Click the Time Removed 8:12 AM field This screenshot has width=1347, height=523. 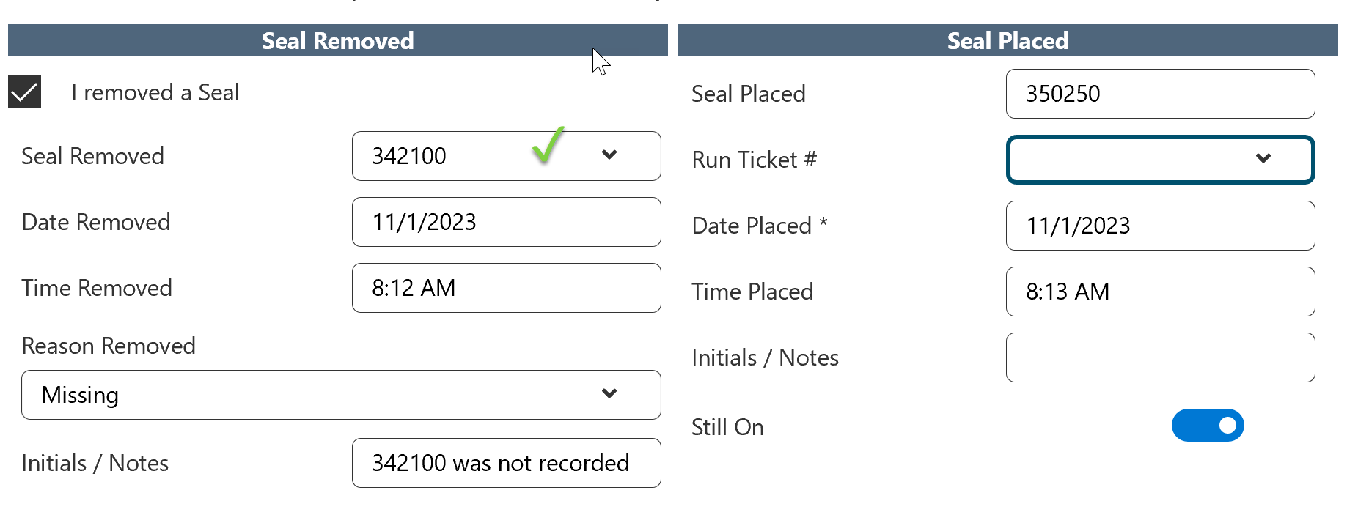click(506, 288)
